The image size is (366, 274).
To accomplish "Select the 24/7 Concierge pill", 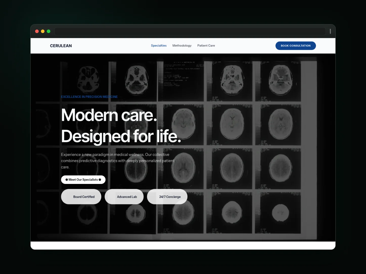I will (167, 197).
